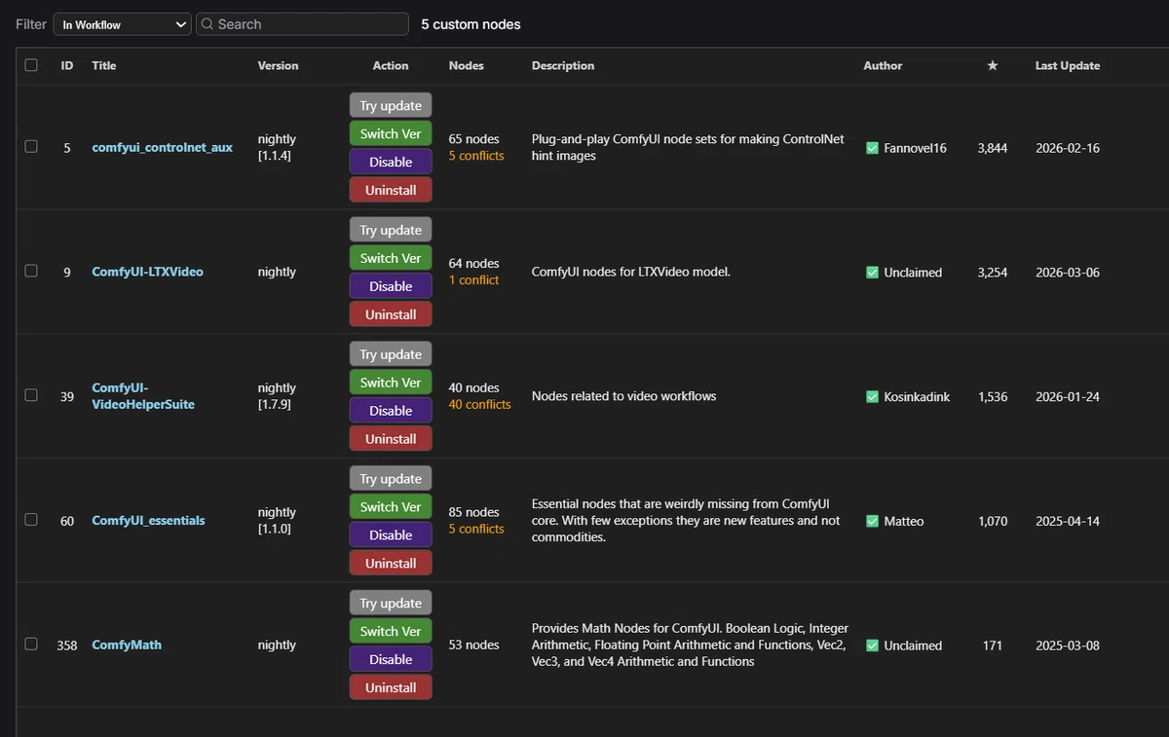The height and width of the screenshot is (737, 1169).
Task: Click the magnifier icon in search box
Action: (207, 24)
